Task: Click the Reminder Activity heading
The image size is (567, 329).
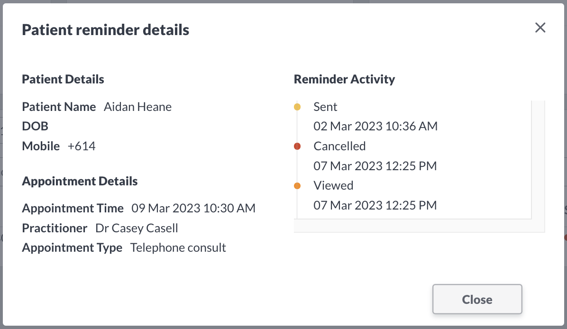Action: (x=344, y=79)
